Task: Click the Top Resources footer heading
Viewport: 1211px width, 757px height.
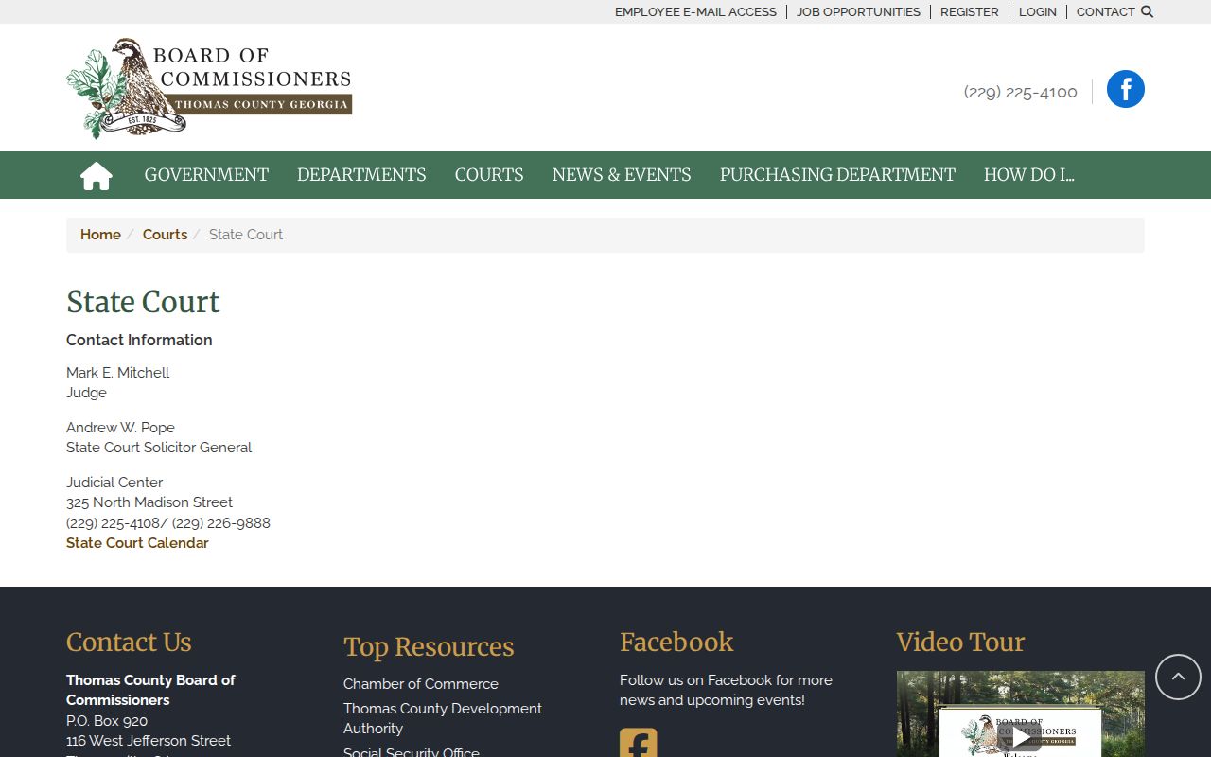Action: 429,646
